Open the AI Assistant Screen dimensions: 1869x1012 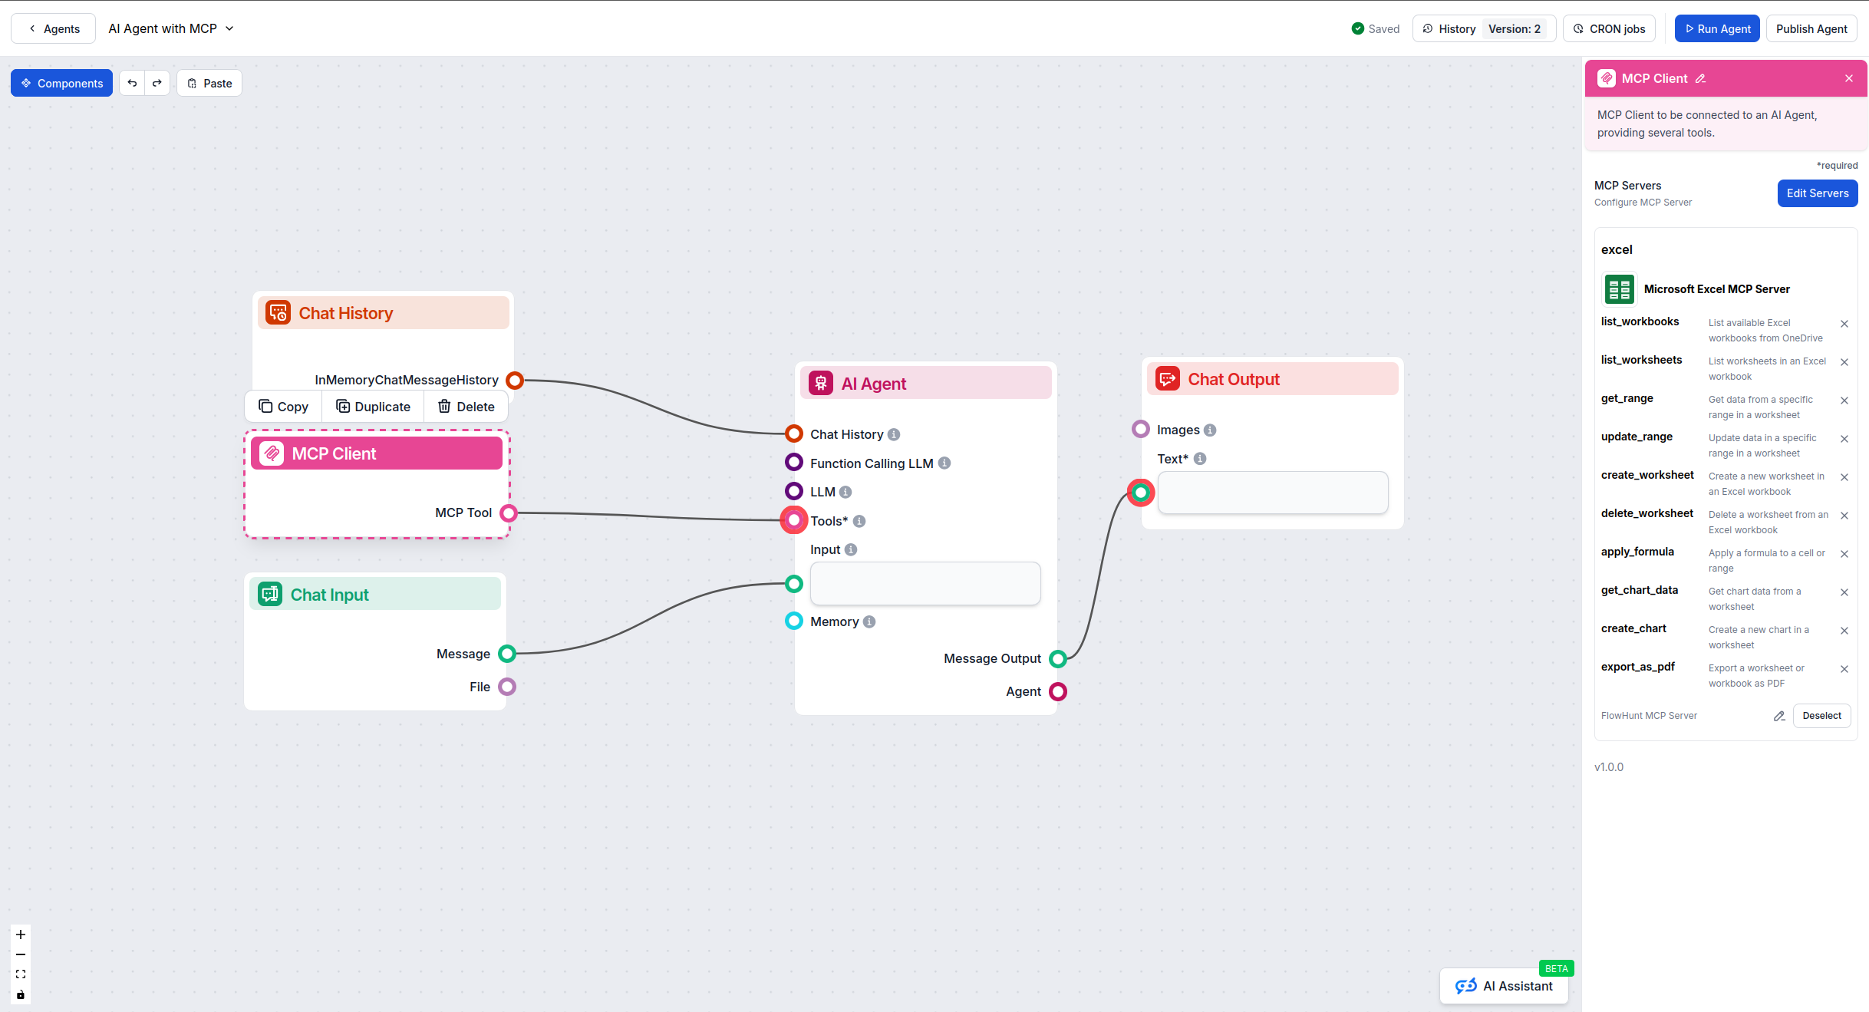(x=1504, y=986)
